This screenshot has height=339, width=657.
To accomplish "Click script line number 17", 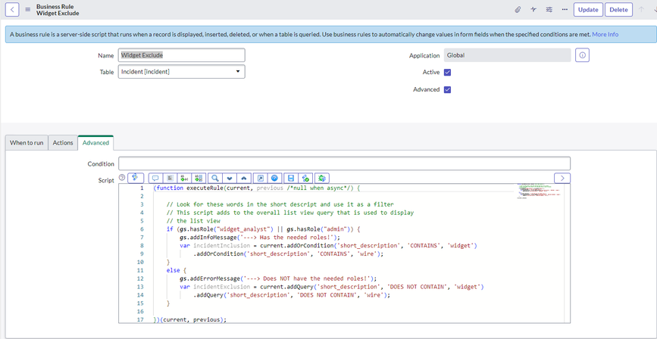I will point(140,320).
